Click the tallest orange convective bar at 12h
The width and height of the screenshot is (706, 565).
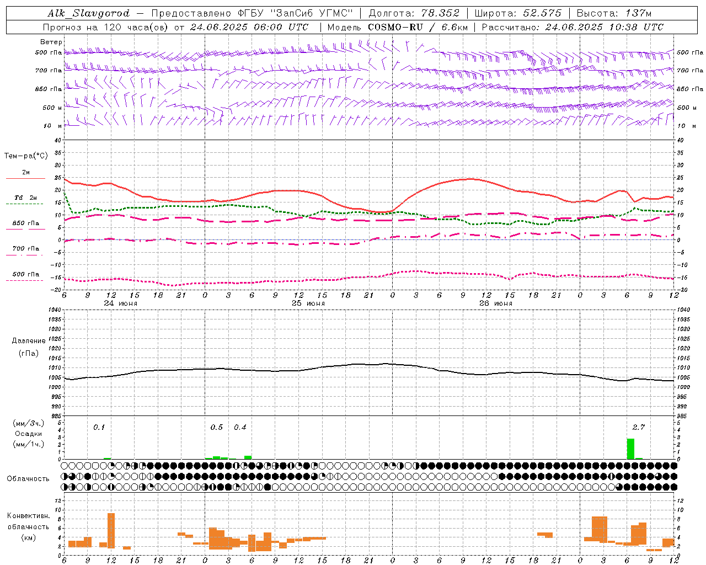pyautogui.click(x=111, y=530)
